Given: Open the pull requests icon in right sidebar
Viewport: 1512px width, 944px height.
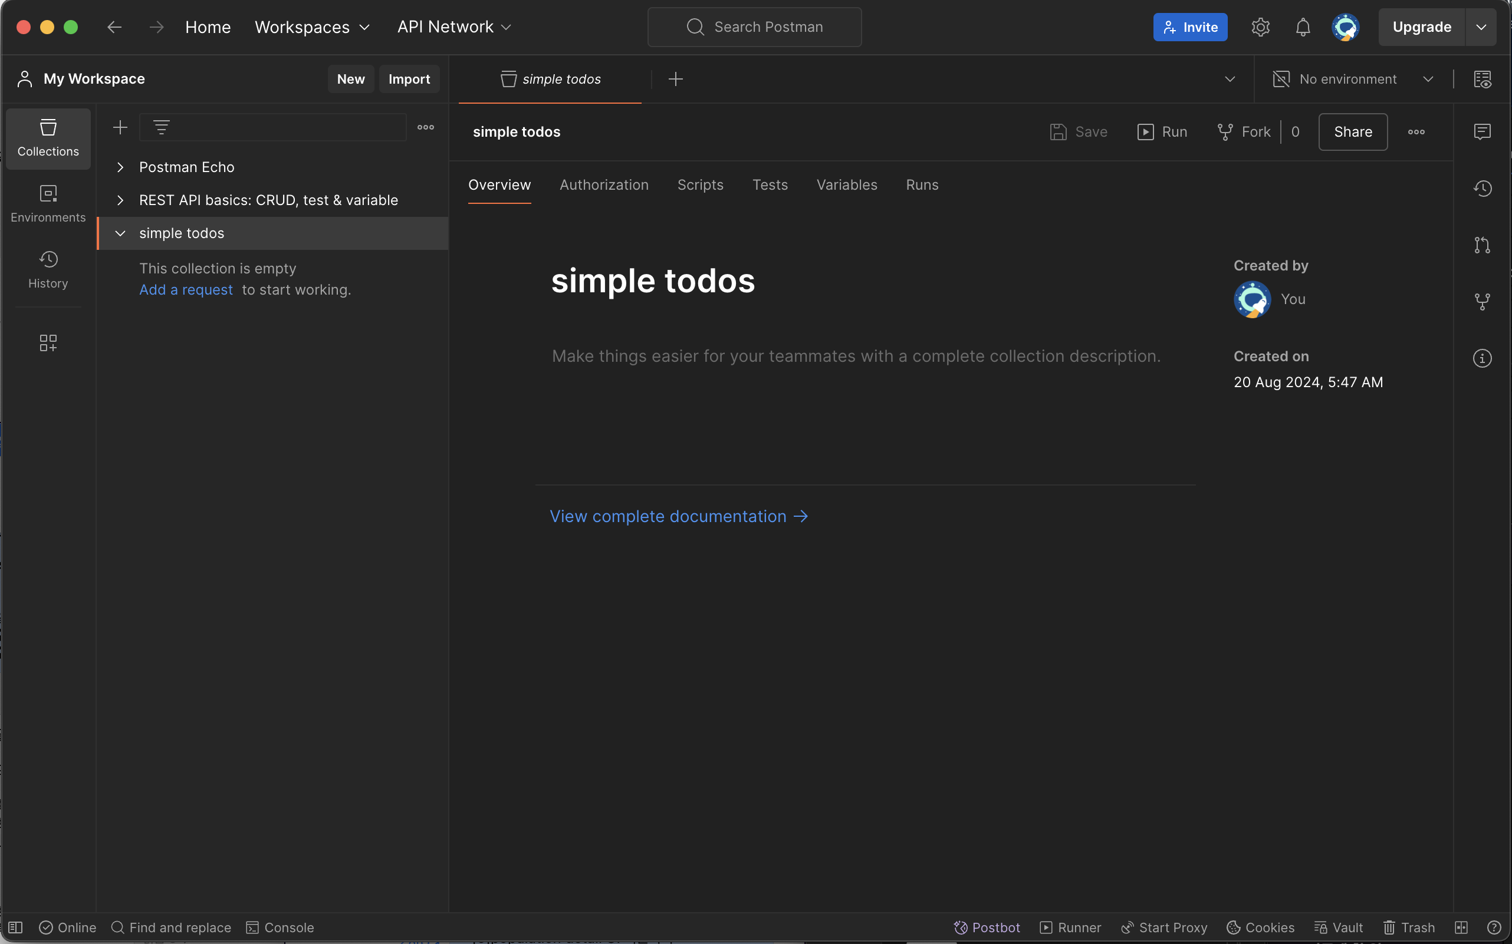Looking at the screenshot, I should [x=1482, y=245].
